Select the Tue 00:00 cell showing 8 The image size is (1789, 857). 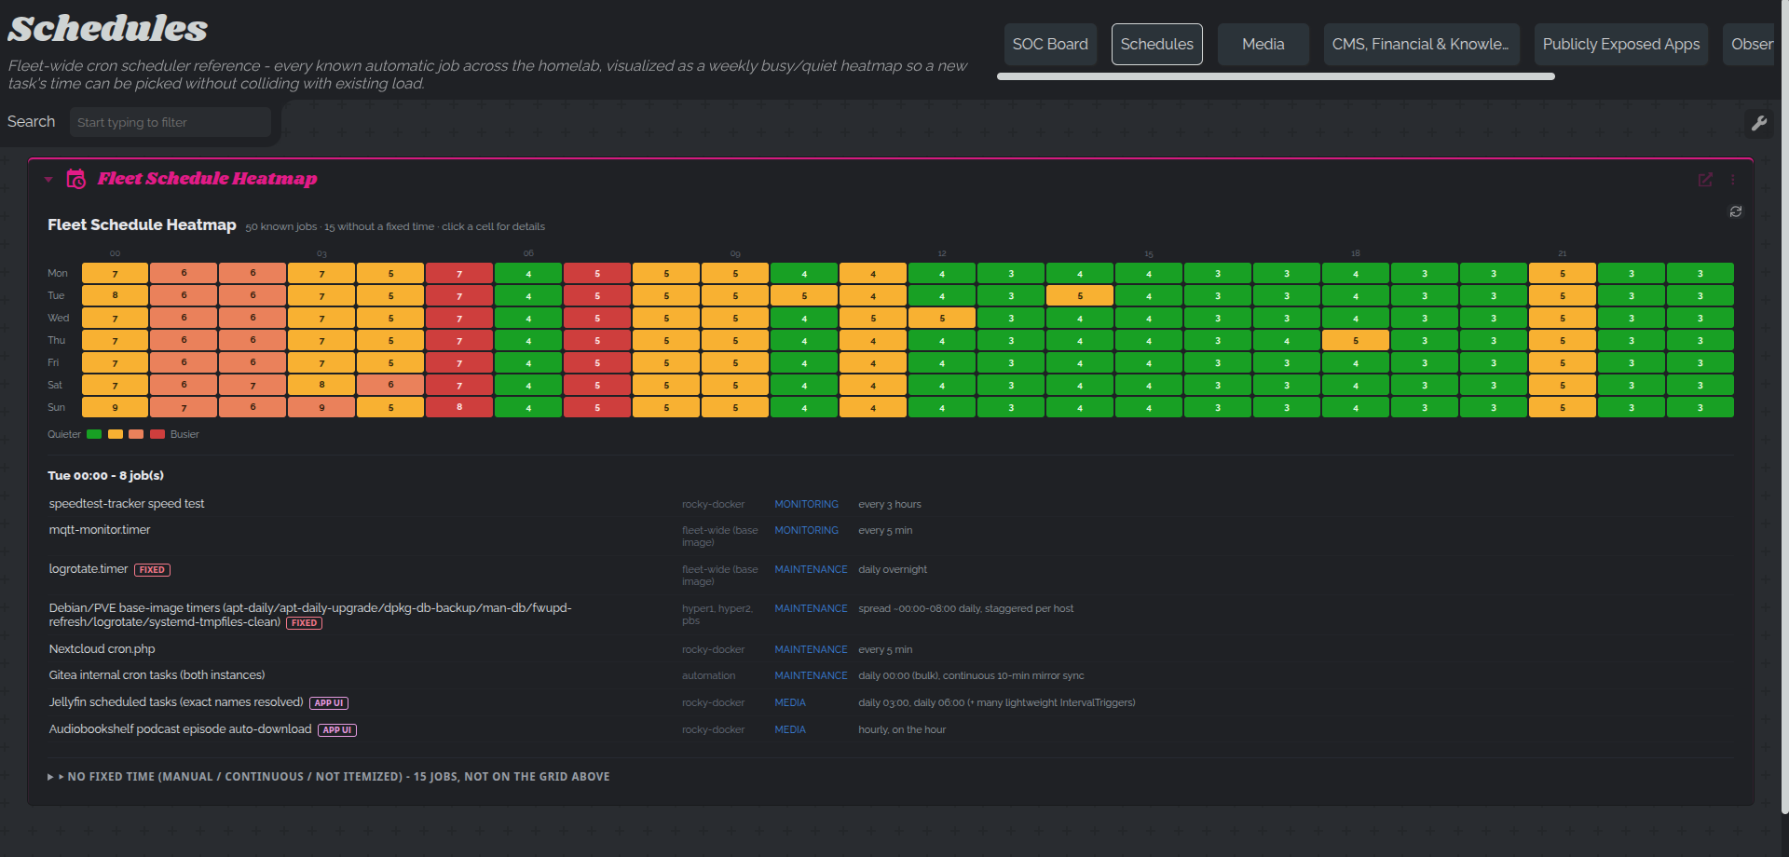click(115, 295)
